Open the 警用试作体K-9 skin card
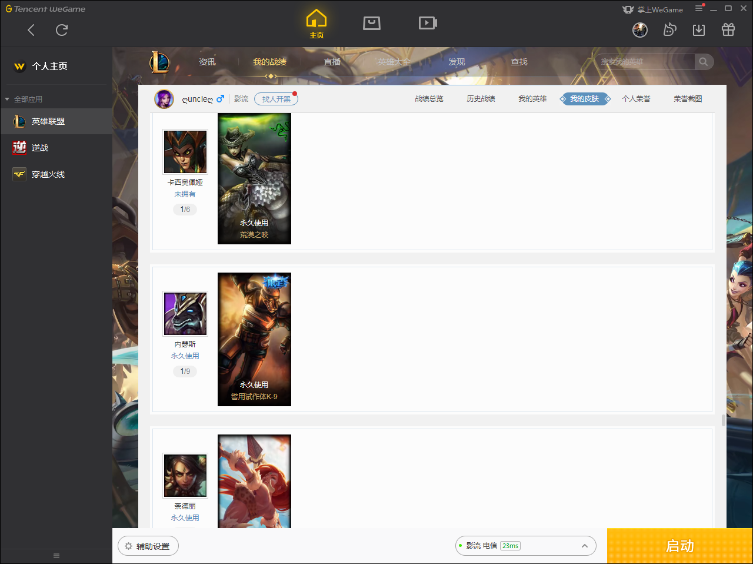Viewport: 753px width, 564px height. (x=254, y=339)
